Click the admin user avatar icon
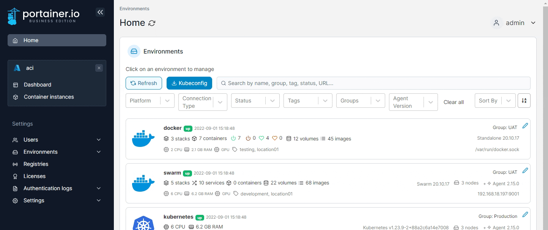Viewport: 548px width, 230px height. click(x=496, y=23)
